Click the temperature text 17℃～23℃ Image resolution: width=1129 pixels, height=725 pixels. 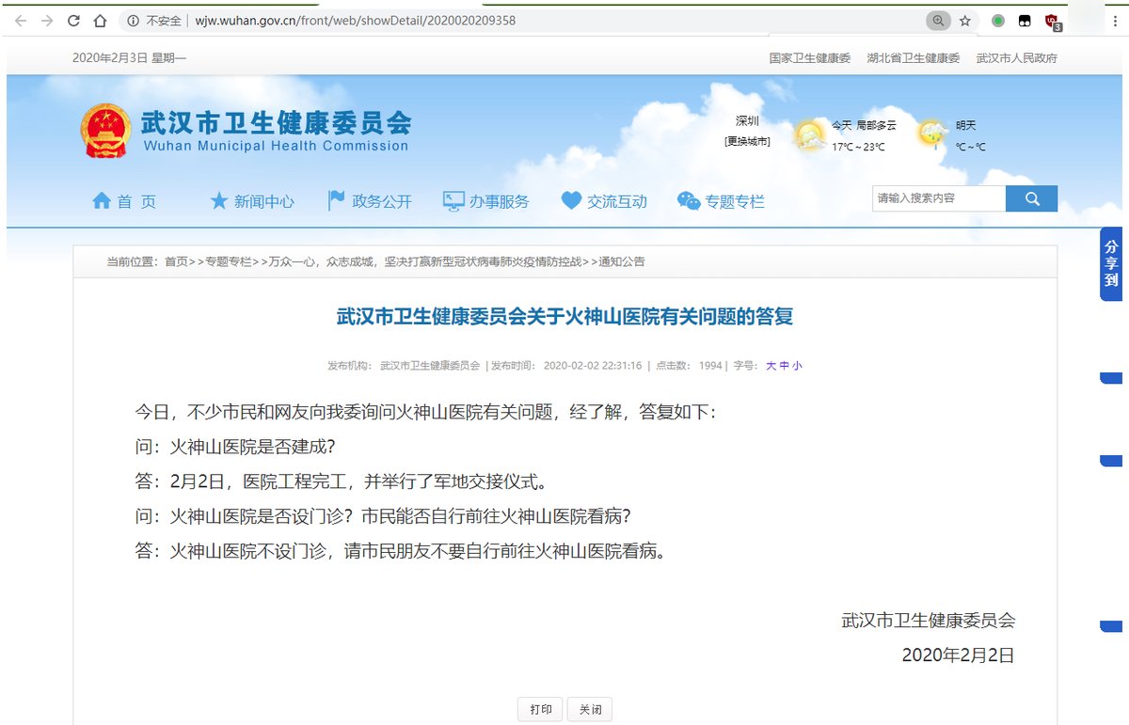pos(858,147)
